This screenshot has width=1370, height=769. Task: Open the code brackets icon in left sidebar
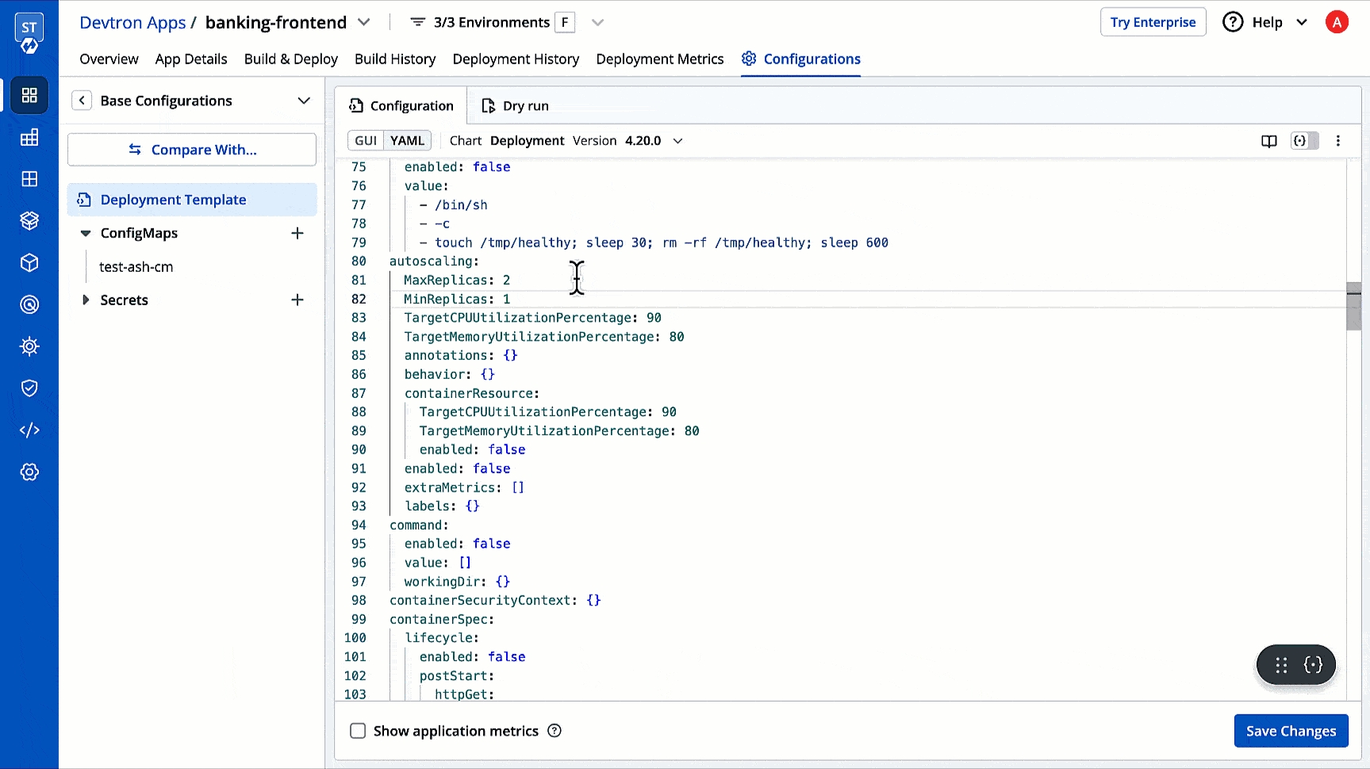click(x=29, y=430)
